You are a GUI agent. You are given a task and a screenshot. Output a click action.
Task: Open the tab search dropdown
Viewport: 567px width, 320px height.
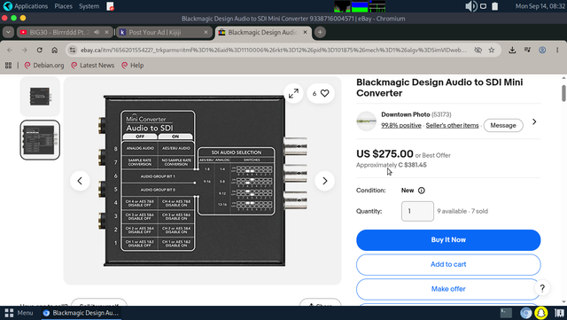pyautogui.click(x=8, y=32)
